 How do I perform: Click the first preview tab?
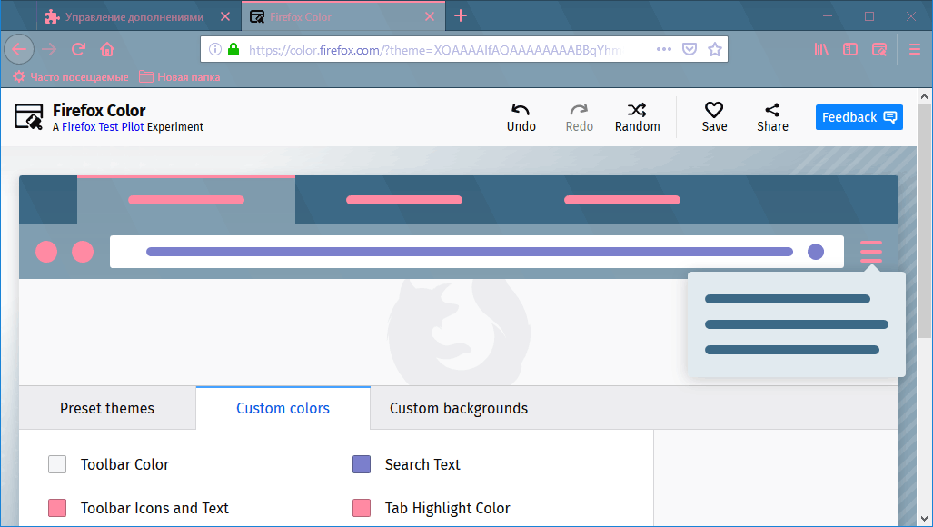186,200
